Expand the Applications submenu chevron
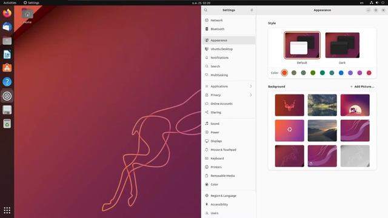The height and width of the screenshot is (218, 388). [x=250, y=86]
